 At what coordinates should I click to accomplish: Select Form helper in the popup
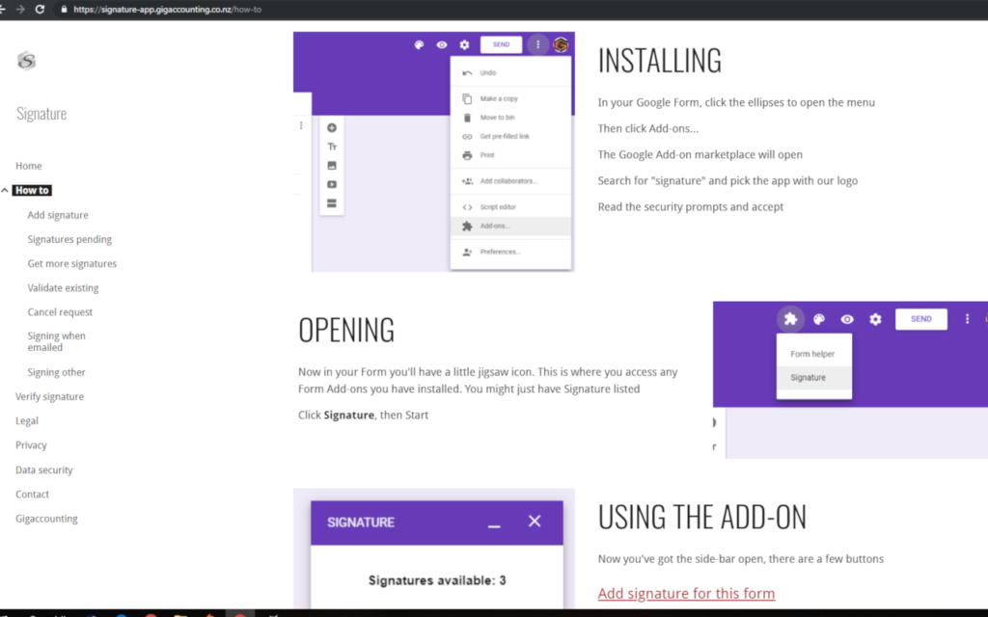pyautogui.click(x=813, y=353)
